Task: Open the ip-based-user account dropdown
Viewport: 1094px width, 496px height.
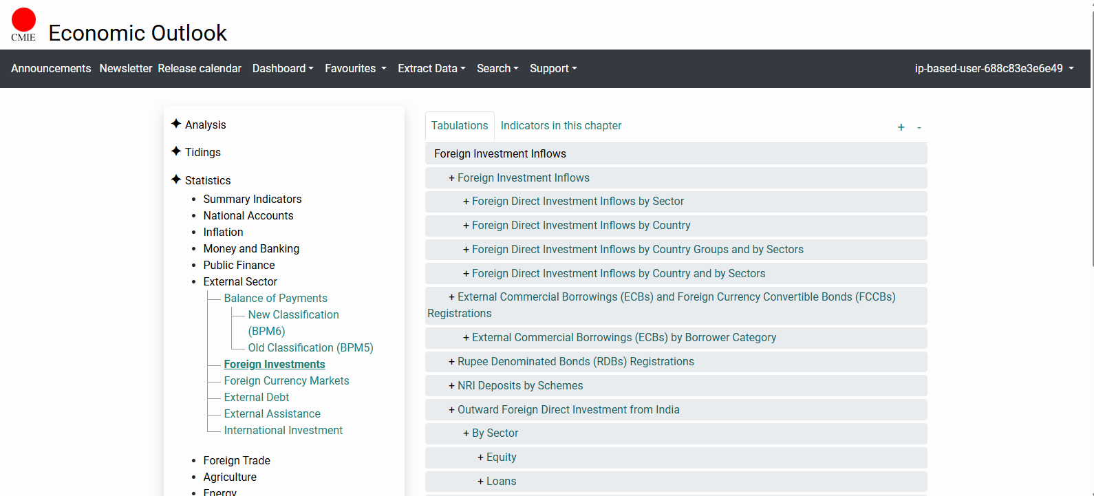Action: coord(994,69)
